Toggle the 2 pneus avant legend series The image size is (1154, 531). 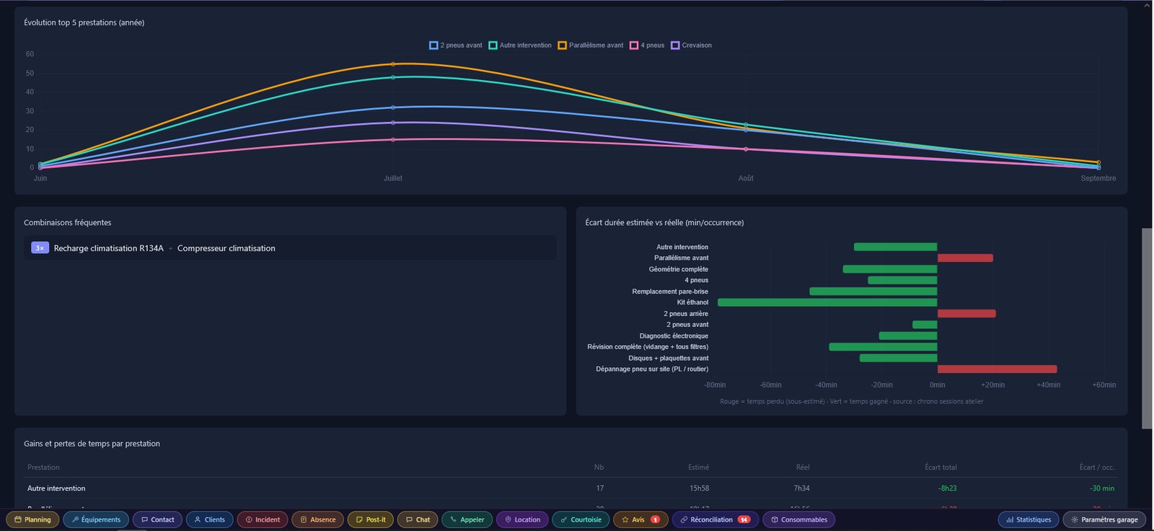tap(456, 45)
